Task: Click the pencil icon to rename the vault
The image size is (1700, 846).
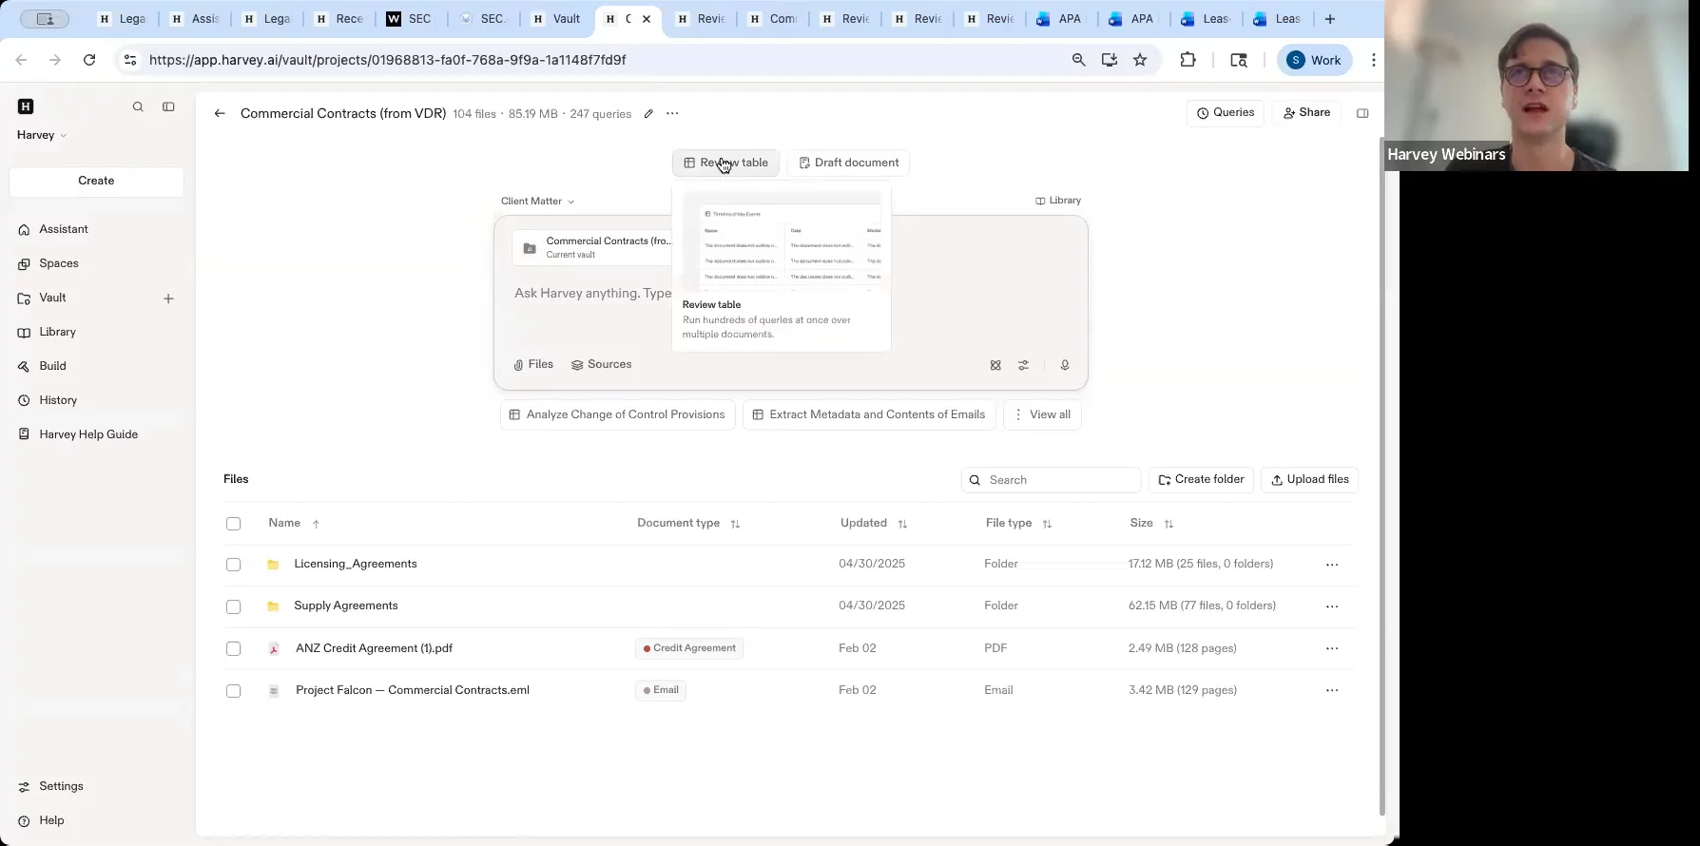Action: point(648,114)
